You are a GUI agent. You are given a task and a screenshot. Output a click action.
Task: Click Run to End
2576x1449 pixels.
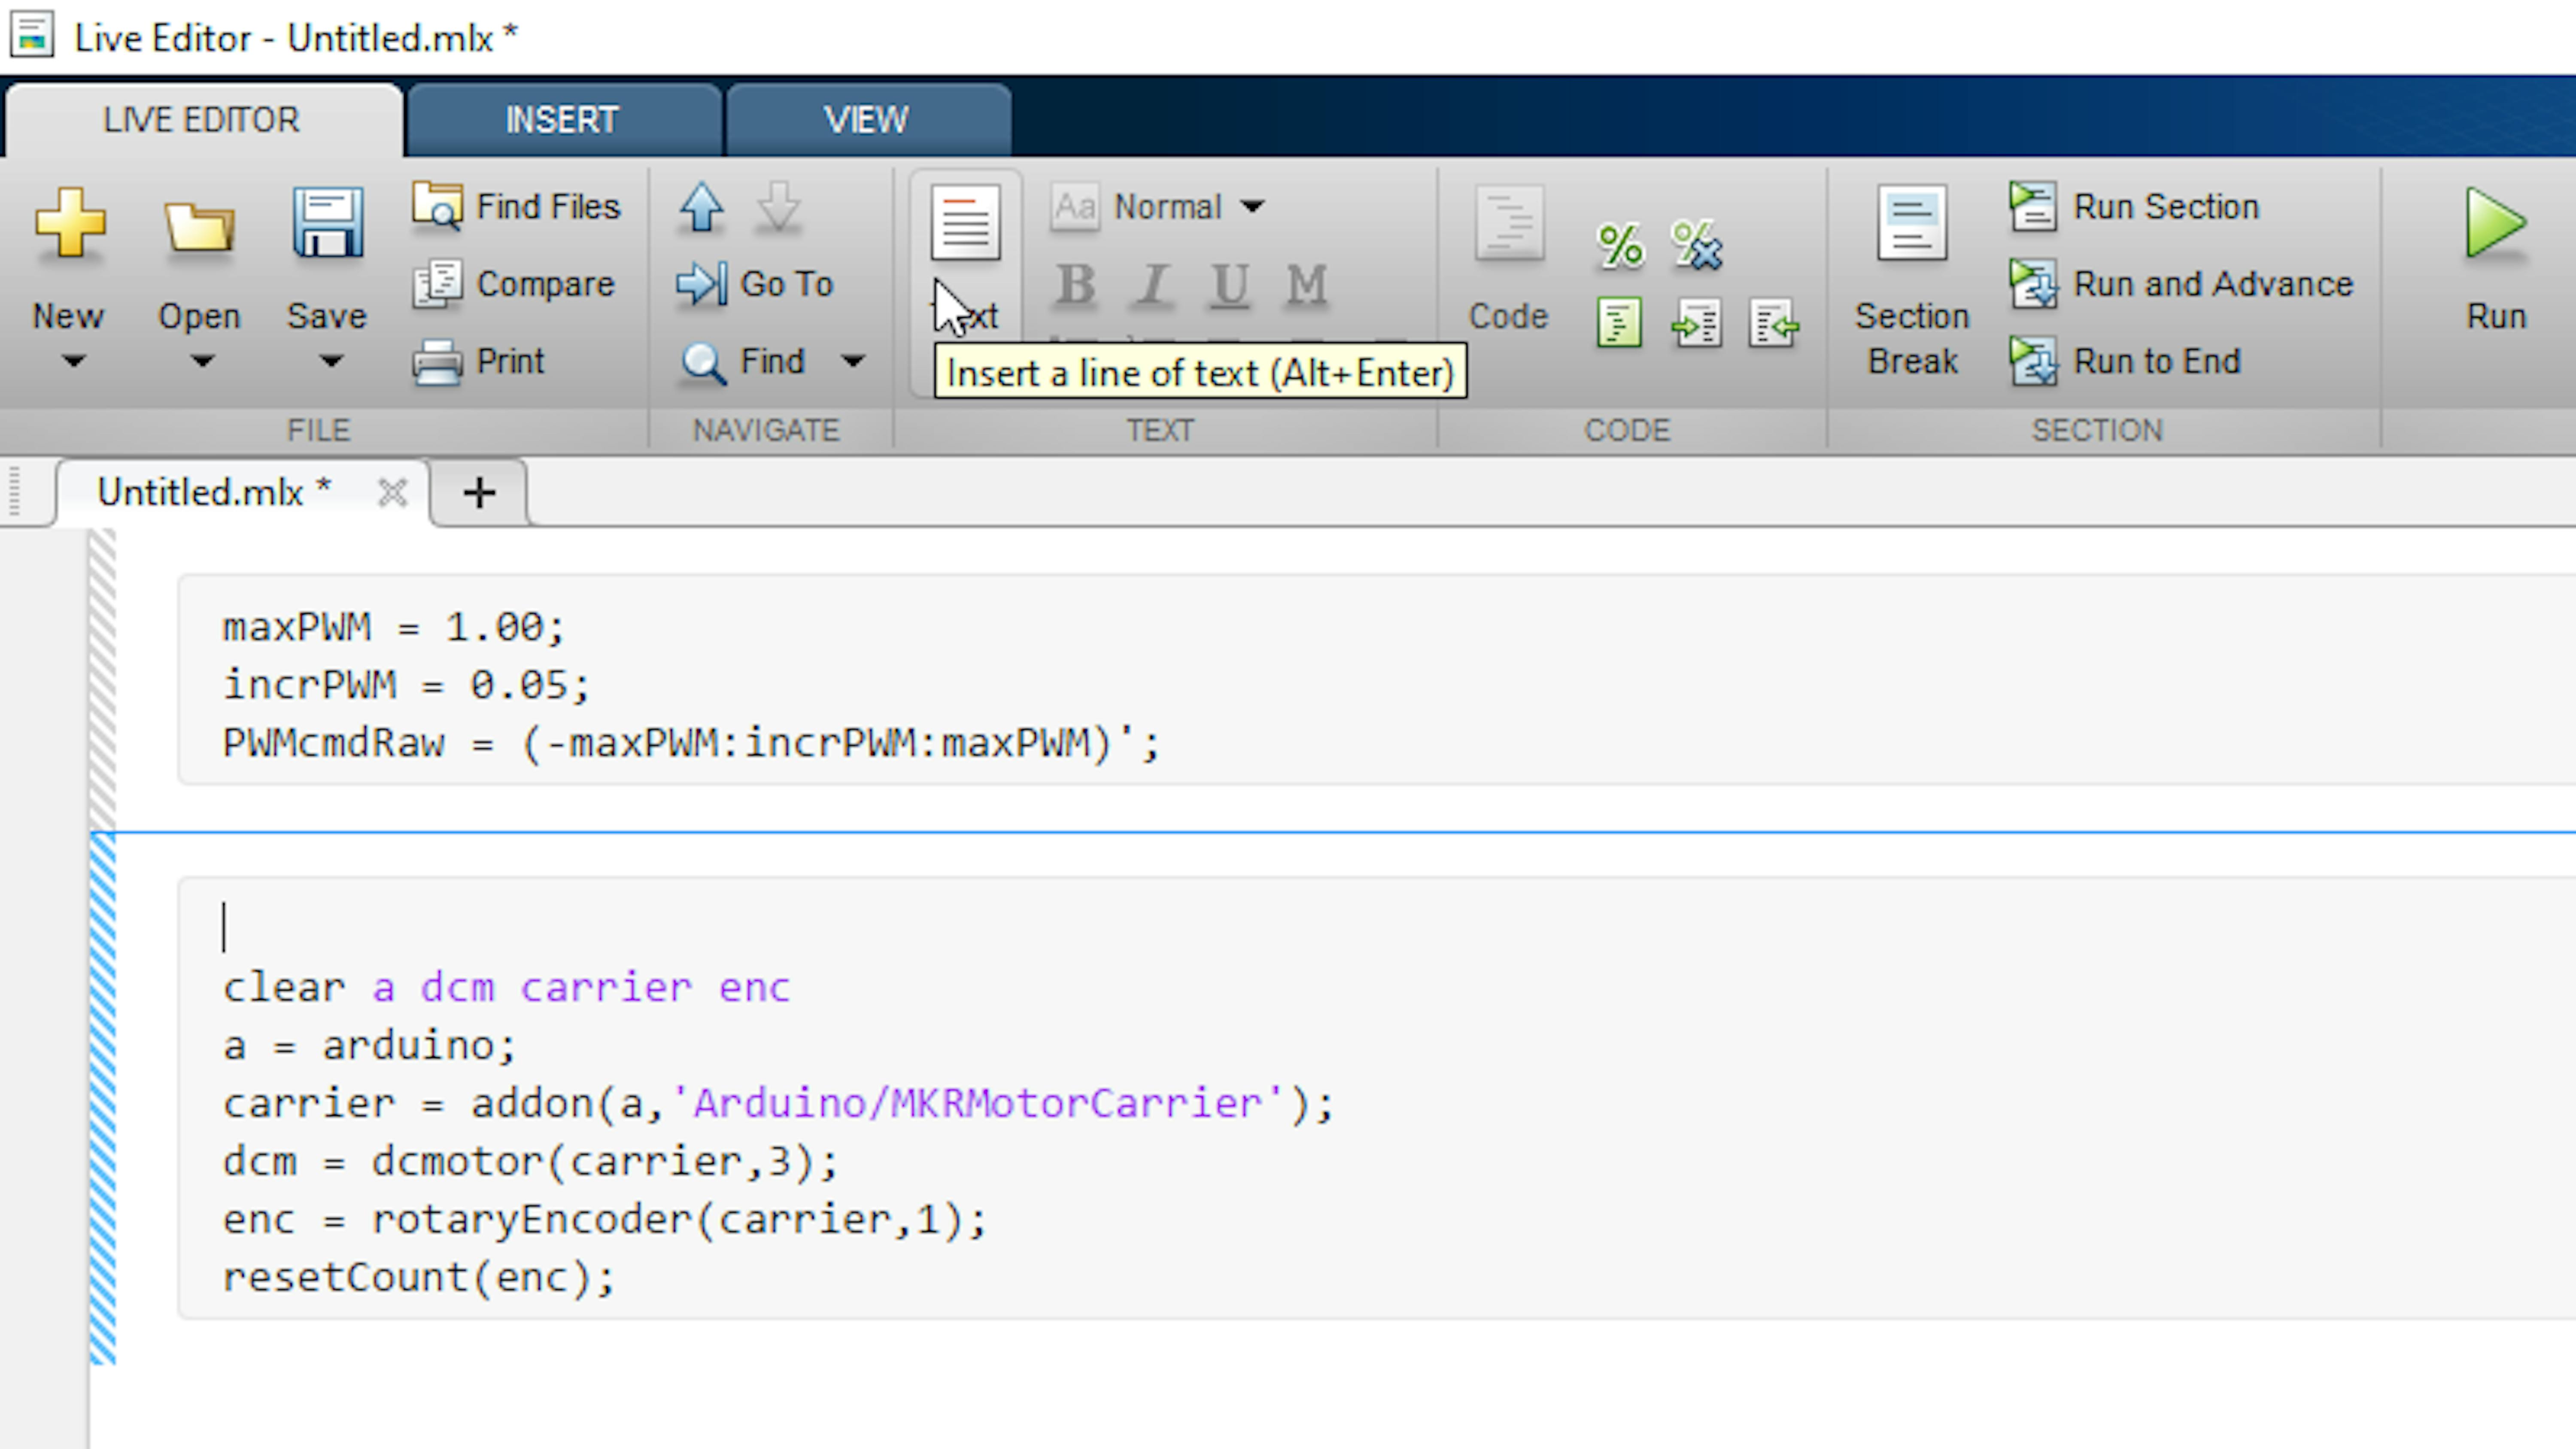[2126, 361]
